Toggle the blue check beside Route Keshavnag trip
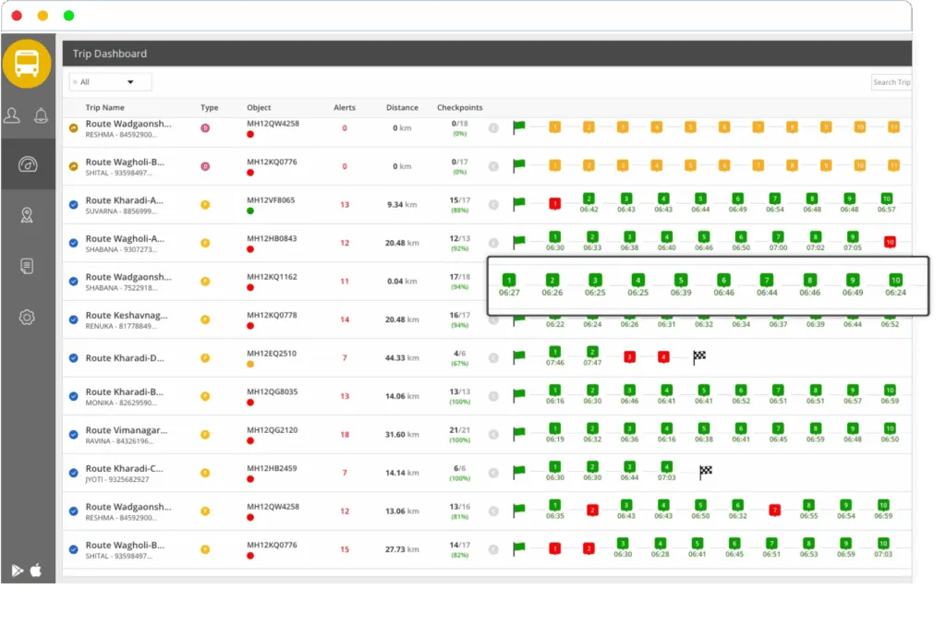Viewport: 946px width, 625px height. [x=74, y=320]
